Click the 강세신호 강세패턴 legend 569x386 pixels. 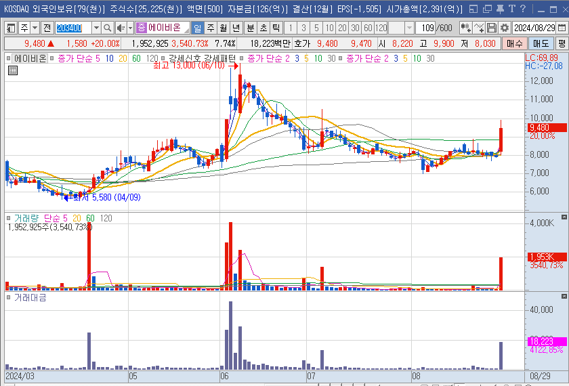pos(202,58)
